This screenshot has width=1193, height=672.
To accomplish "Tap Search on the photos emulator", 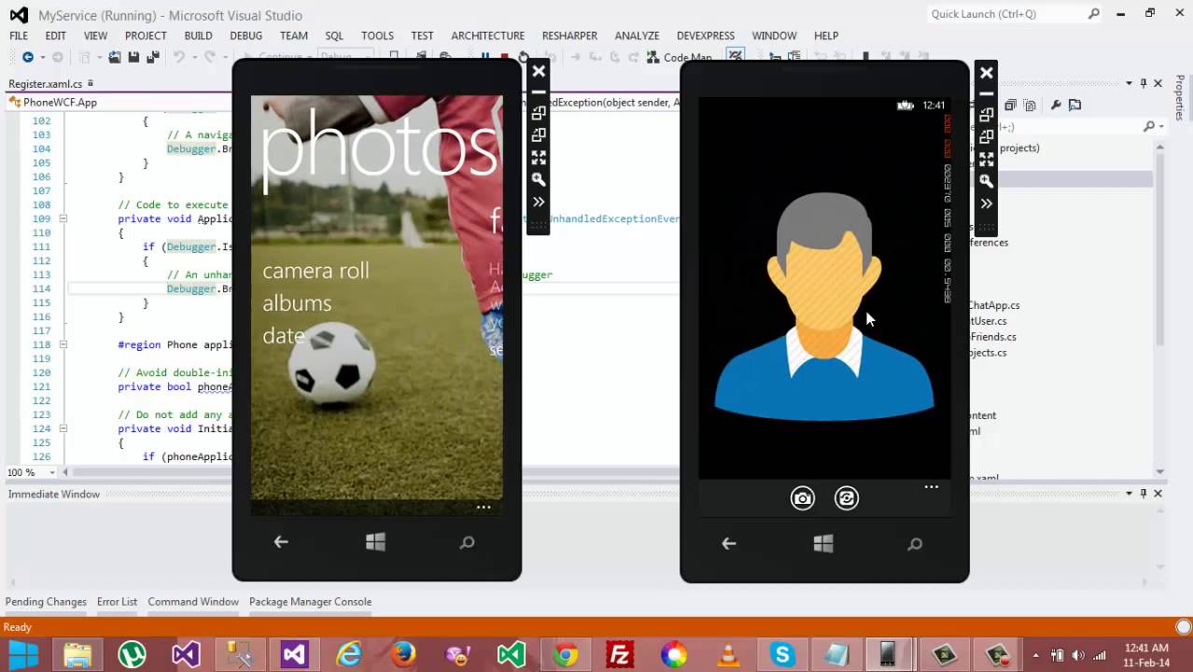I will (468, 542).
